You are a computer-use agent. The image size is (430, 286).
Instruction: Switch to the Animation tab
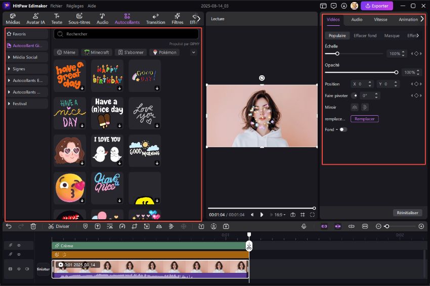click(408, 19)
